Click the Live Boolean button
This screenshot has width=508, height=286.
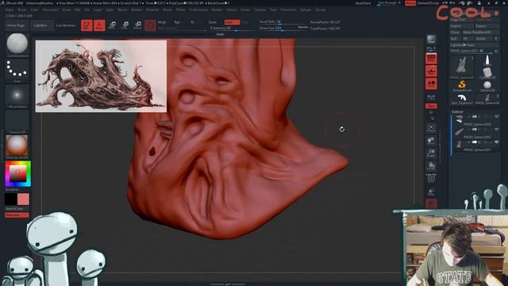65,25
